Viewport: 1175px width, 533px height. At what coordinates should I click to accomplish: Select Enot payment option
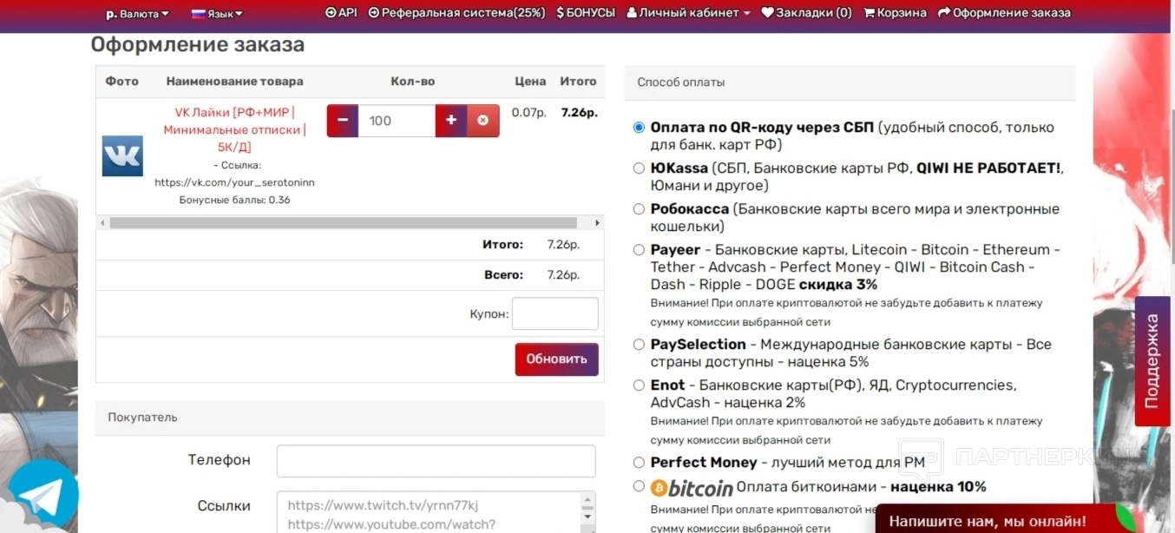[x=639, y=385]
